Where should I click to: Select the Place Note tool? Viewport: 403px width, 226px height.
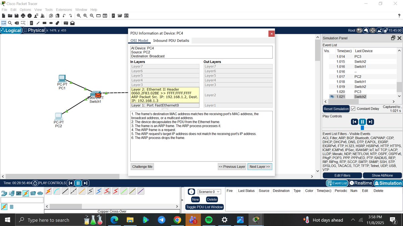tap(31, 23)
